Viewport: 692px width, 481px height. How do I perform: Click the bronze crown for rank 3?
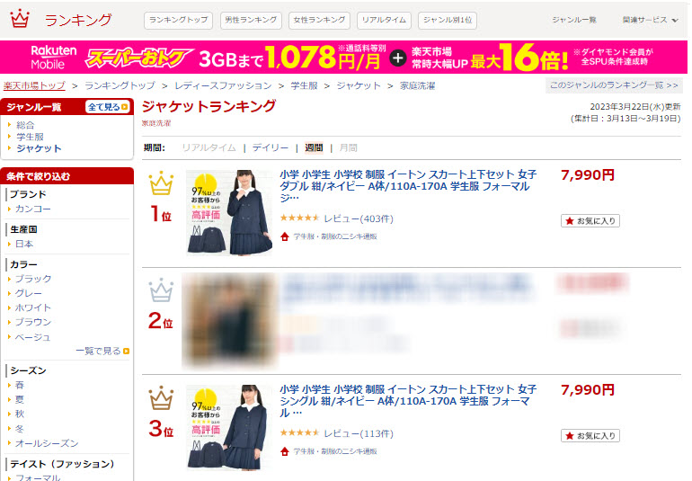[x=161, y=397]
